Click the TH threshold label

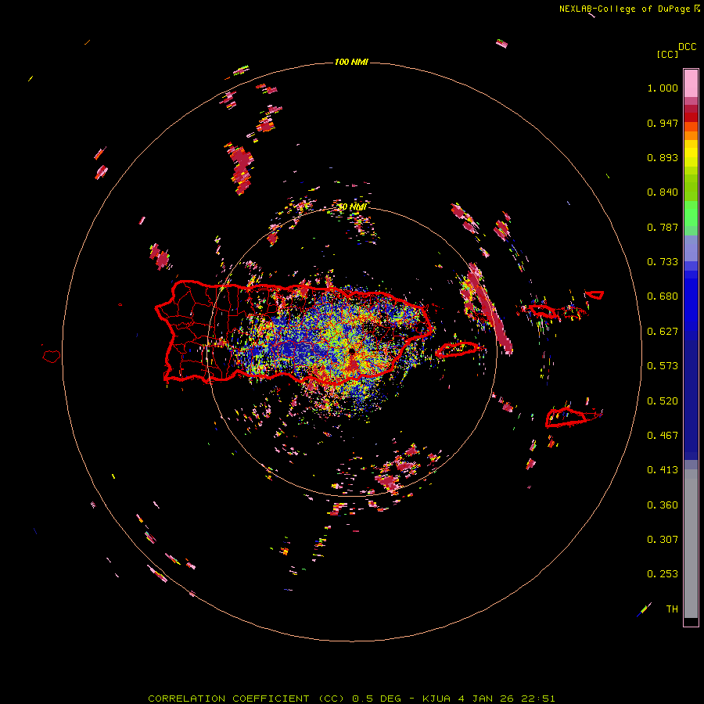click(x=672, y=609)
